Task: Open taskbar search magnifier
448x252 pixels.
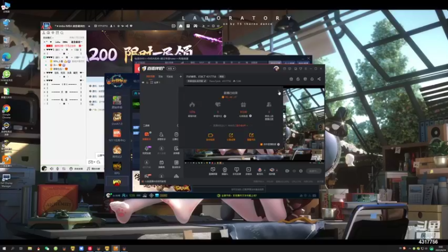Action: tap(12, 249)
